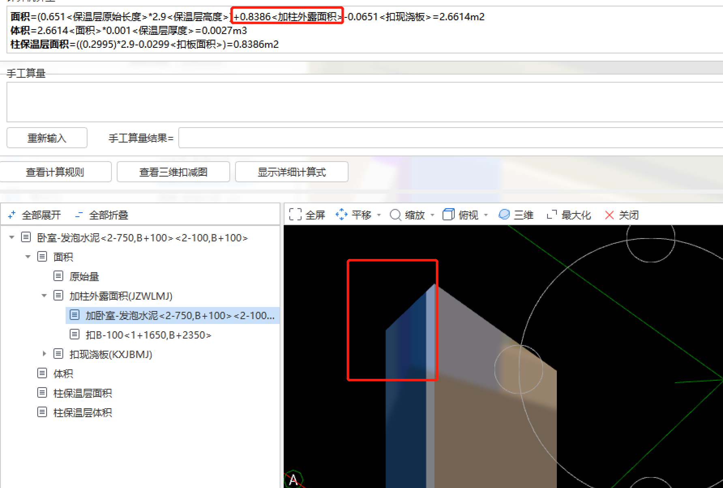This screenshot has width=723, height=488.
Task: Select the 柱保温层面积 tree item
Action: (83, 393)
